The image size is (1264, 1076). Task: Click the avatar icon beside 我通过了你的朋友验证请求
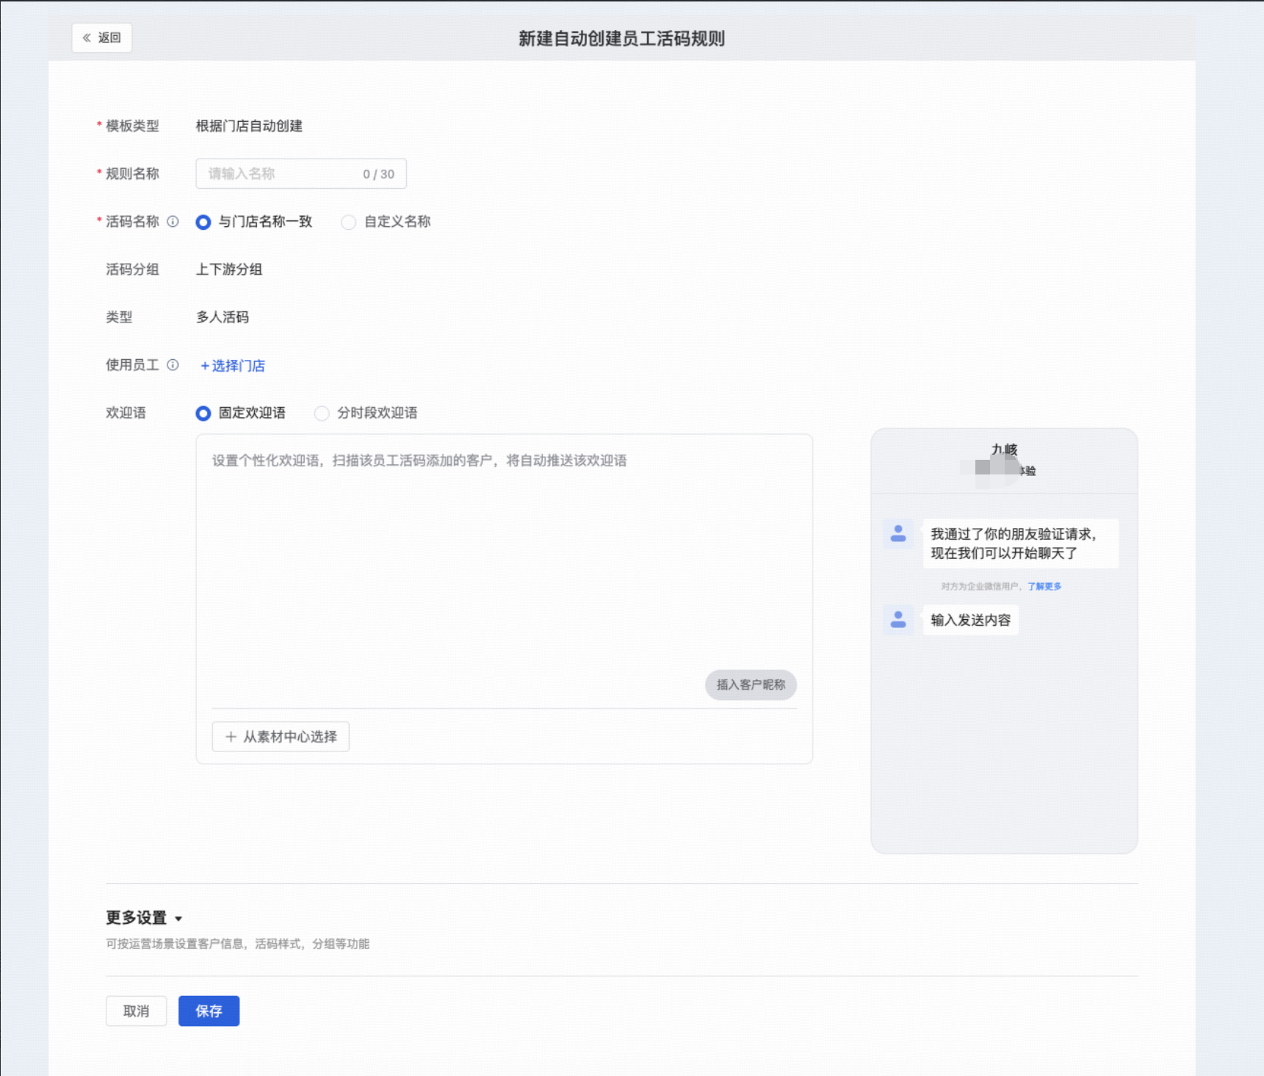[x=898, y=534]
